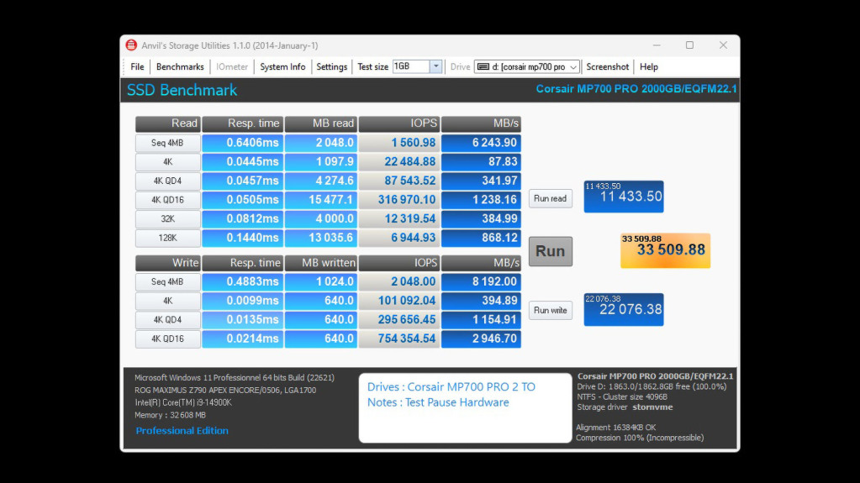Select the 128K read test button
Viewport: 860px width, 483px height.
click(x=168, y=239)
